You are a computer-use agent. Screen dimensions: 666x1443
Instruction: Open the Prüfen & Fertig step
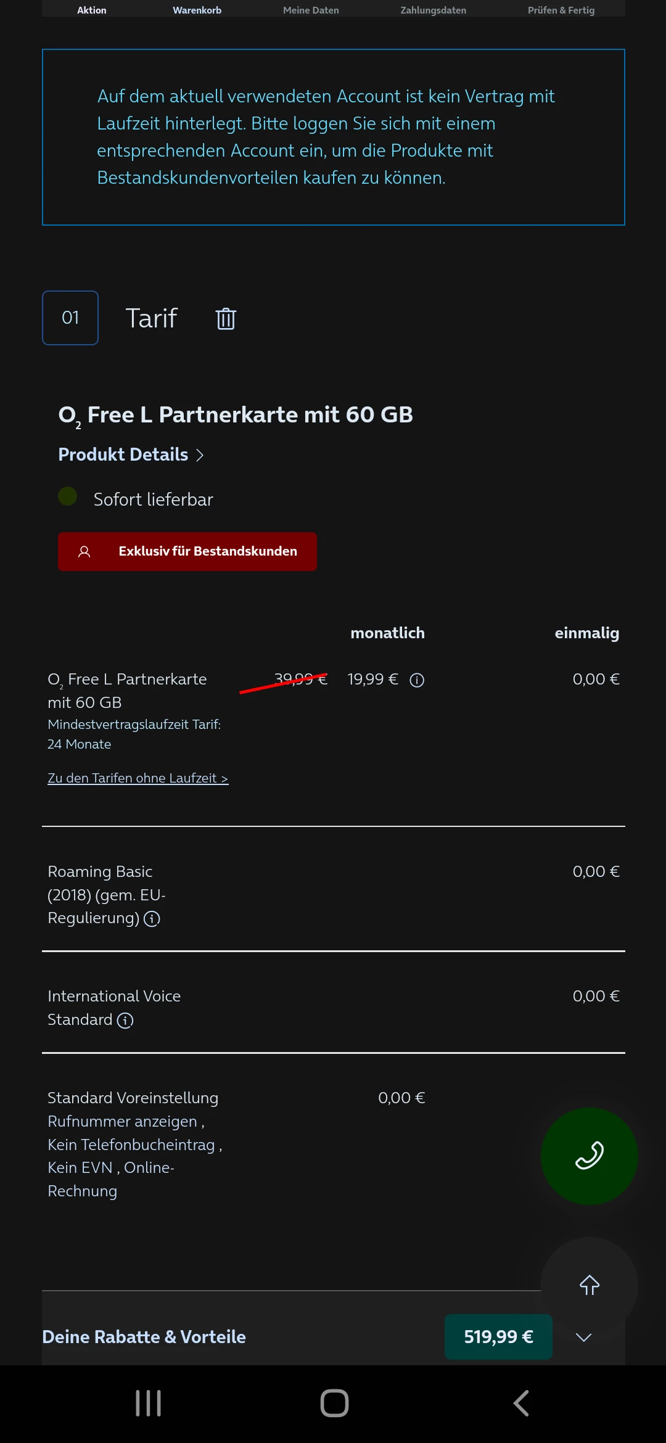pos(561,10)
